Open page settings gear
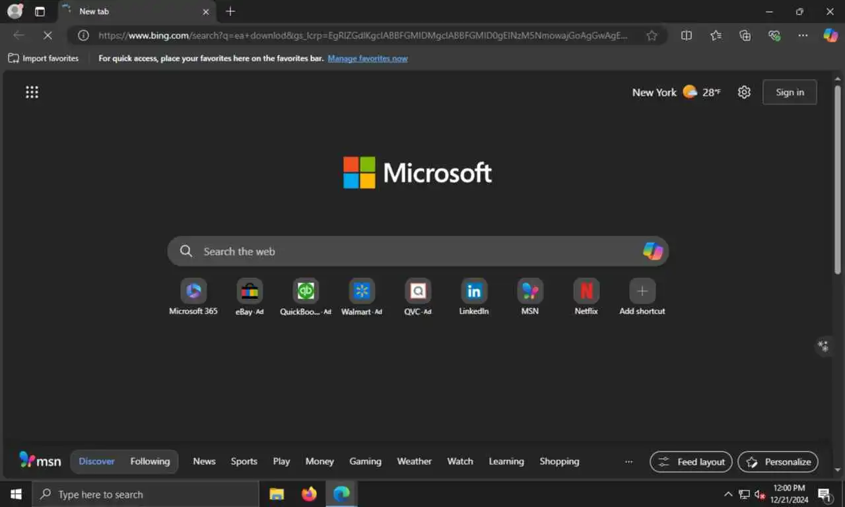 tap(744, 92)
